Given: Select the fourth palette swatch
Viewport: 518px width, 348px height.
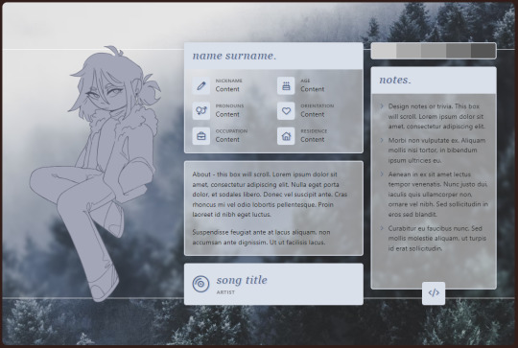Looking at the screenshot, I should pyautogui.click(x=459, y=51).
